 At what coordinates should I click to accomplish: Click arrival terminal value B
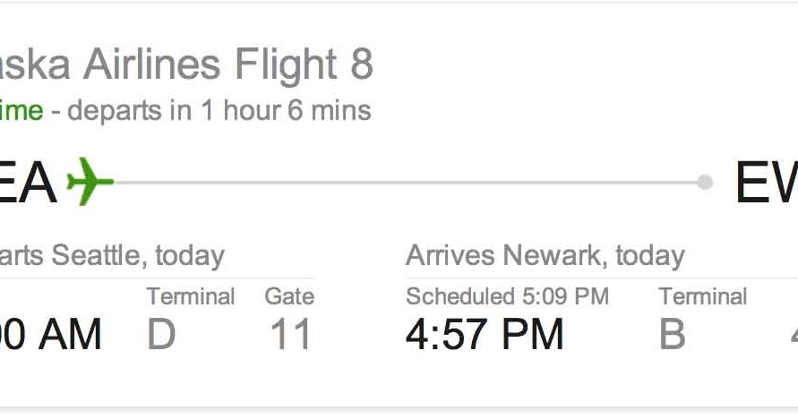tap(672, 335)
